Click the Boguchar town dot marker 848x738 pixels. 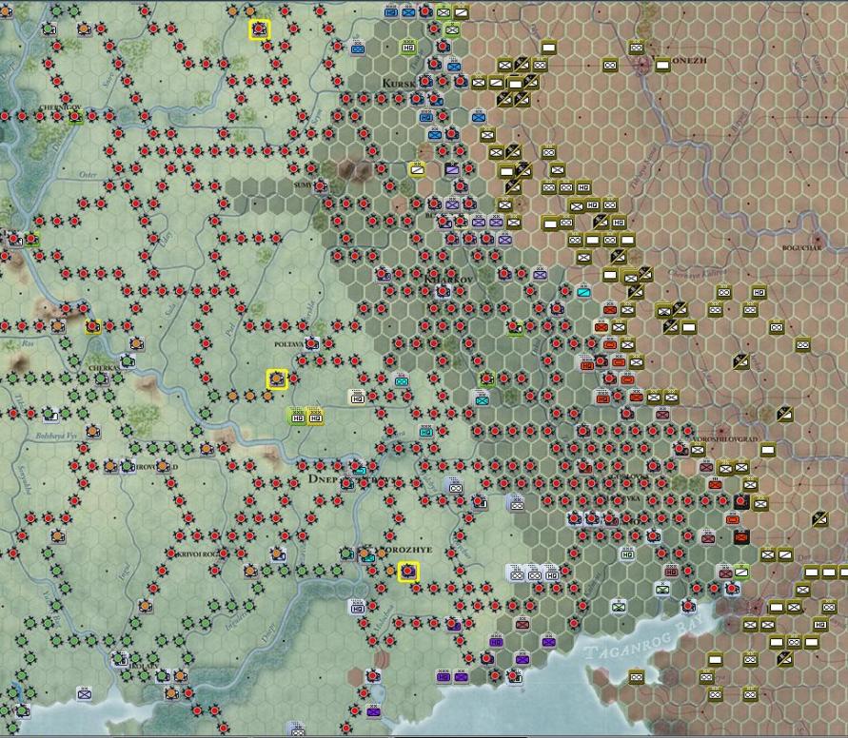tap(818, 239)
